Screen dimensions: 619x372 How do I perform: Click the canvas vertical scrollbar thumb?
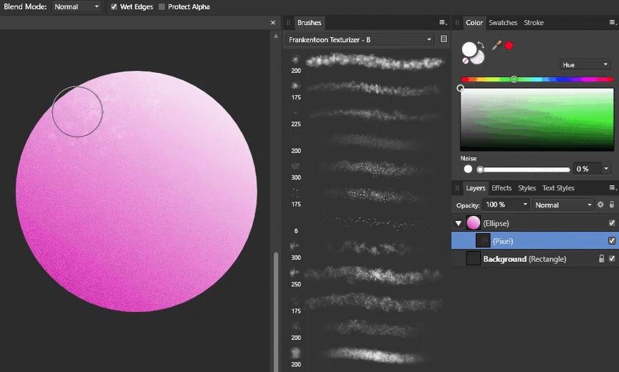(276, 311)
